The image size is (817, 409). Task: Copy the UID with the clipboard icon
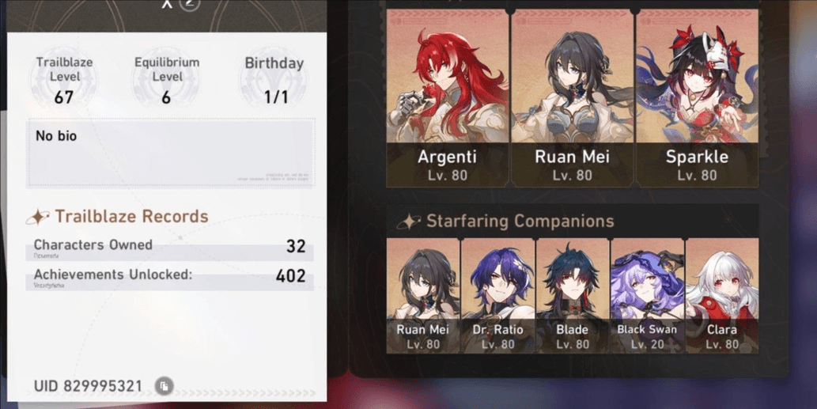[x=165, y=386]
